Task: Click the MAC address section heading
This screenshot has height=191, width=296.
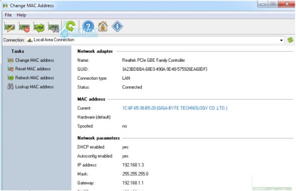Action: [91, 99]
